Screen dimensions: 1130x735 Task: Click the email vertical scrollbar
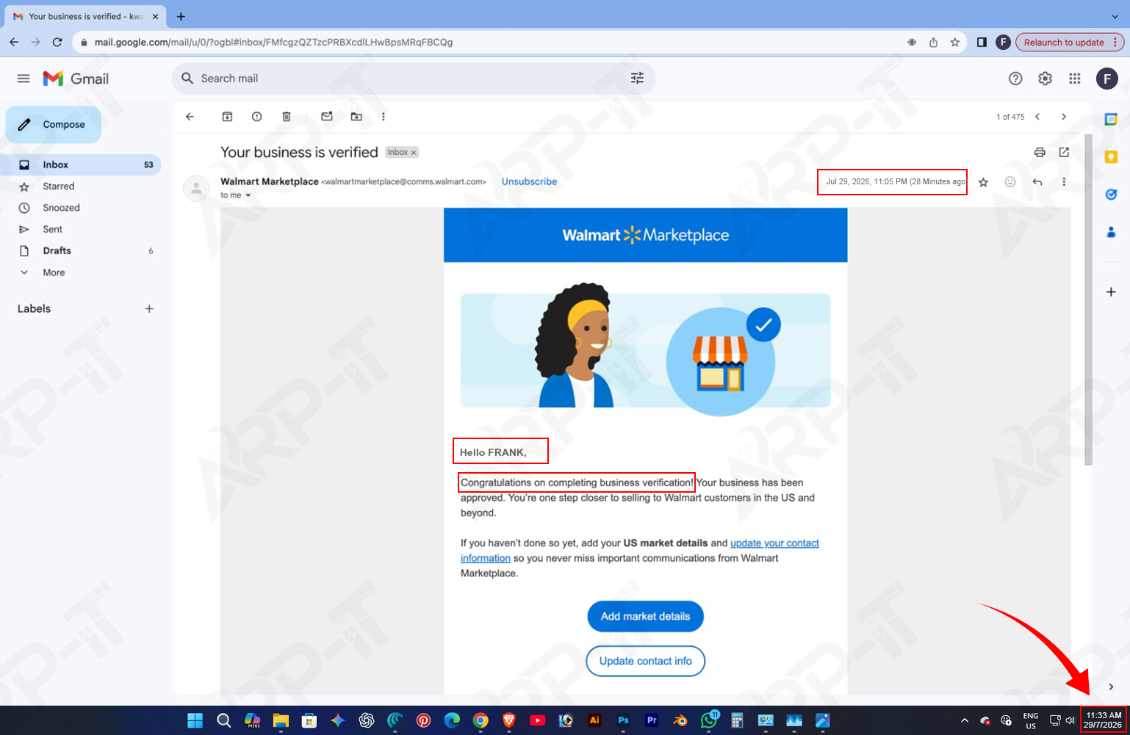click(x=1089, y=300)
